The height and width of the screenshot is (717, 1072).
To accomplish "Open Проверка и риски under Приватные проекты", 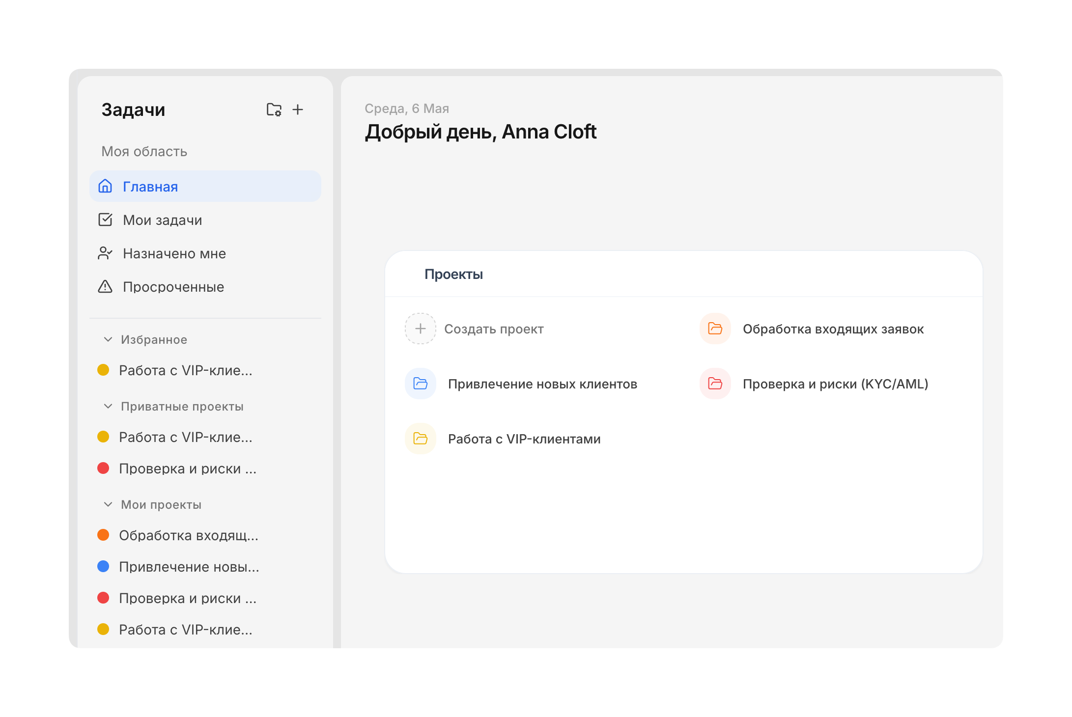I will (205, 468).
